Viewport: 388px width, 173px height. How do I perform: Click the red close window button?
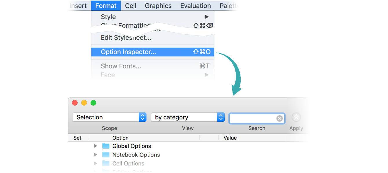point(75,103)
